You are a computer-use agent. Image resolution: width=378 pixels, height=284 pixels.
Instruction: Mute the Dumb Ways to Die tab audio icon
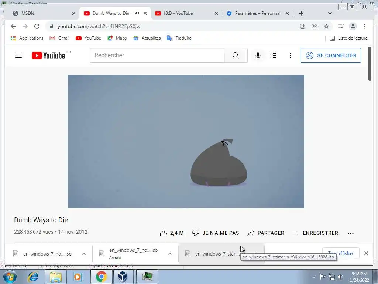137,13
